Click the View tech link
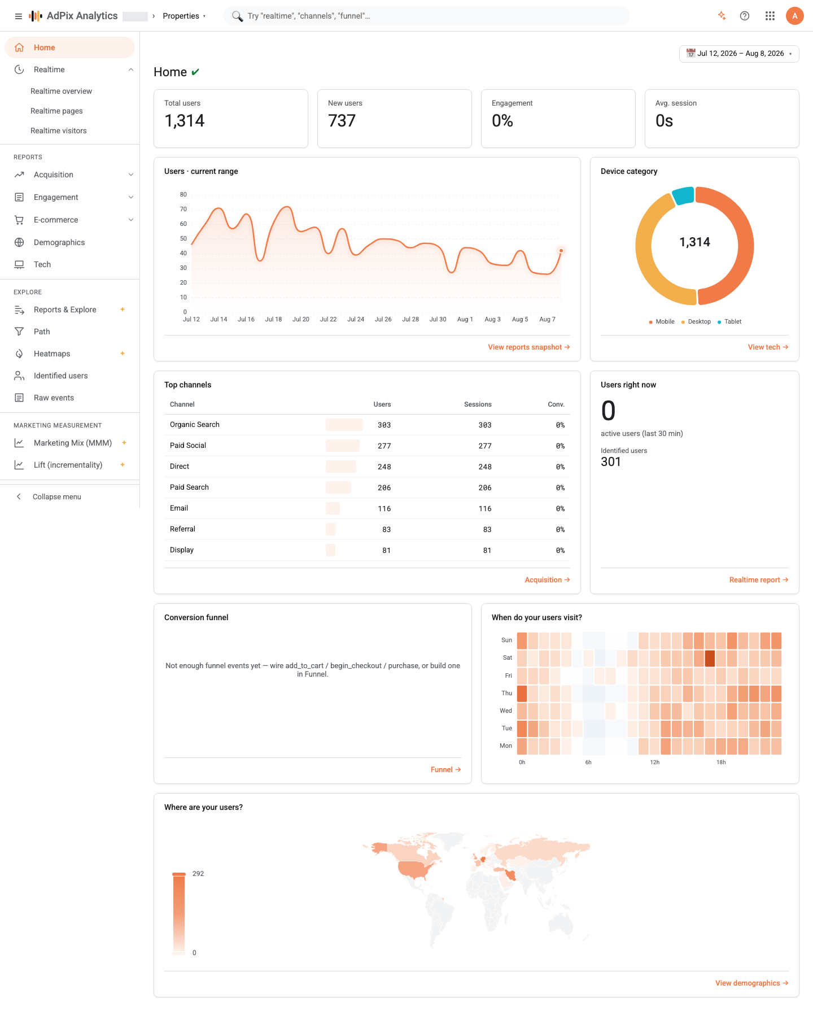This screenshot has width=813, height=1011. tap(768, 347)
